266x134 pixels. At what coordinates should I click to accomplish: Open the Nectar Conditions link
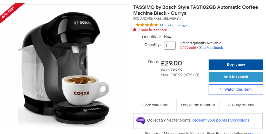point(239,120)
